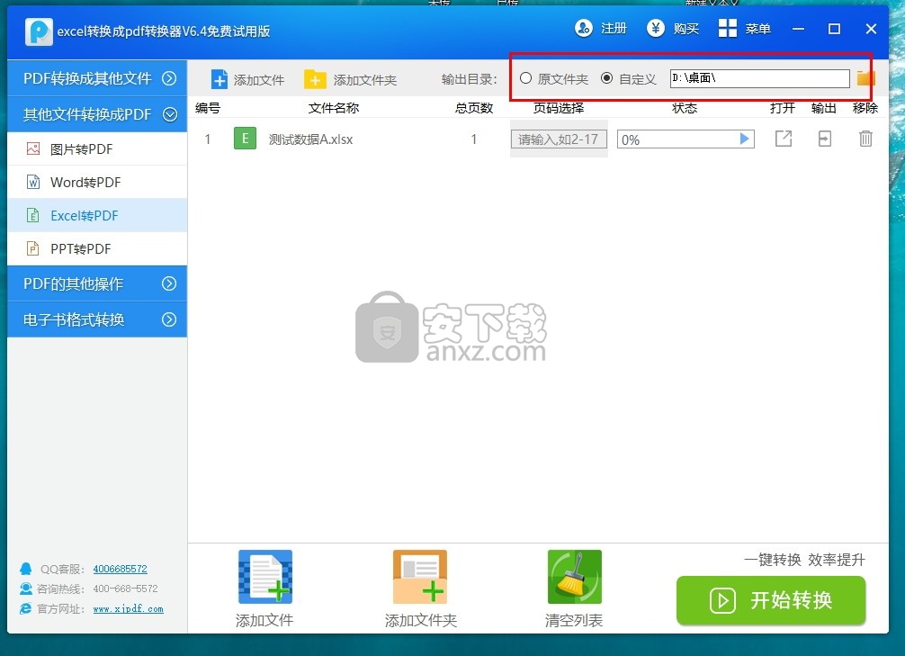Image resolution: width=905 pixels, height=656 pixels.
Task: Expand the PDF转换成其他文件 section
Action: pyautogui.click(x=97, y=78)
